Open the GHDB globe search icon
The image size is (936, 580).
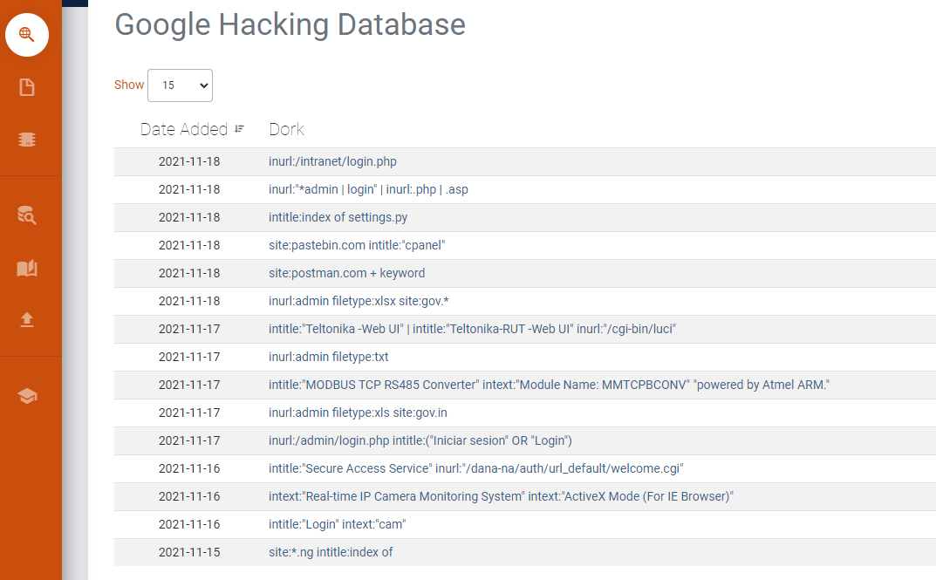tap(26, 35)
